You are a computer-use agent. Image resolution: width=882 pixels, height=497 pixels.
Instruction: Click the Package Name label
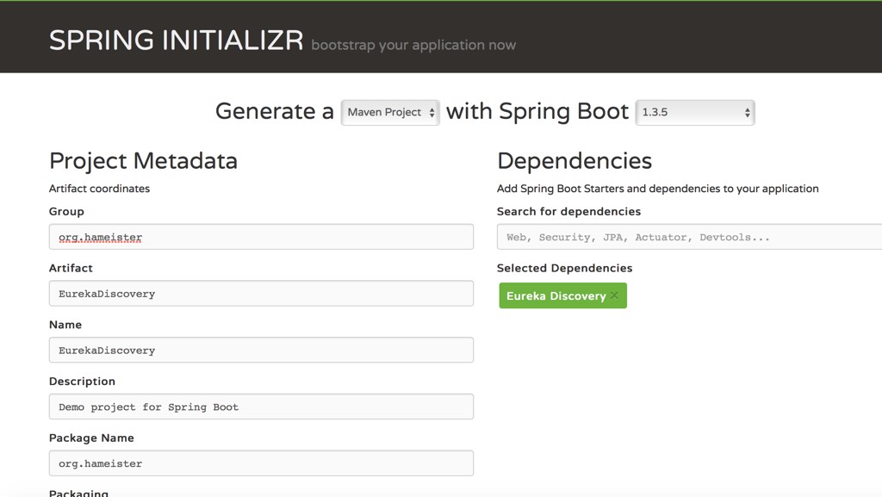click(x=91, y=438)
